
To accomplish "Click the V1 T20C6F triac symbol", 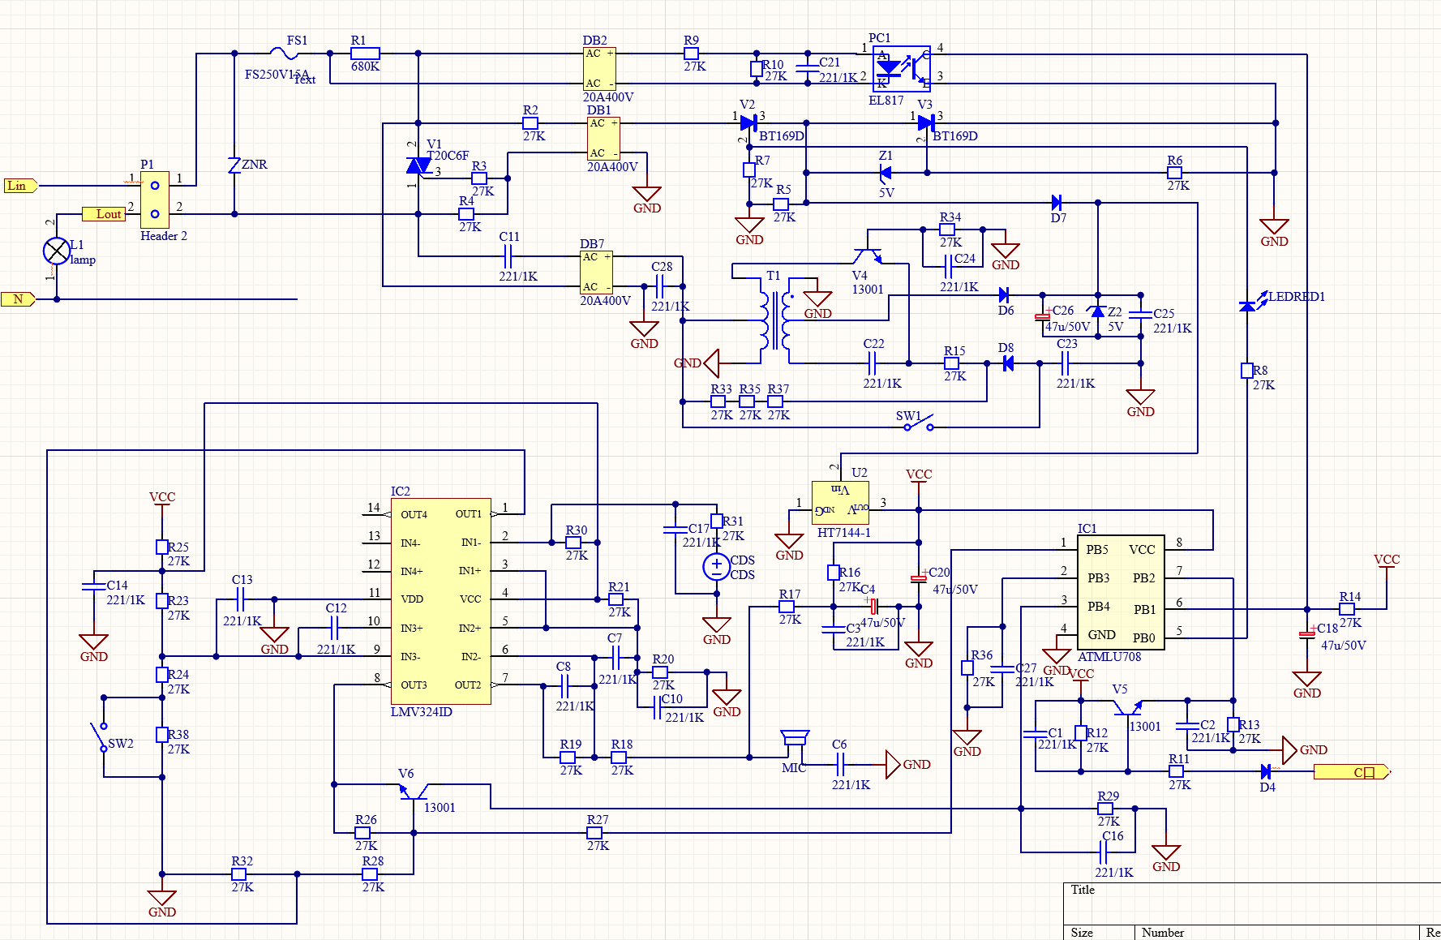I will pyautogui.click(x=418, y=165).
